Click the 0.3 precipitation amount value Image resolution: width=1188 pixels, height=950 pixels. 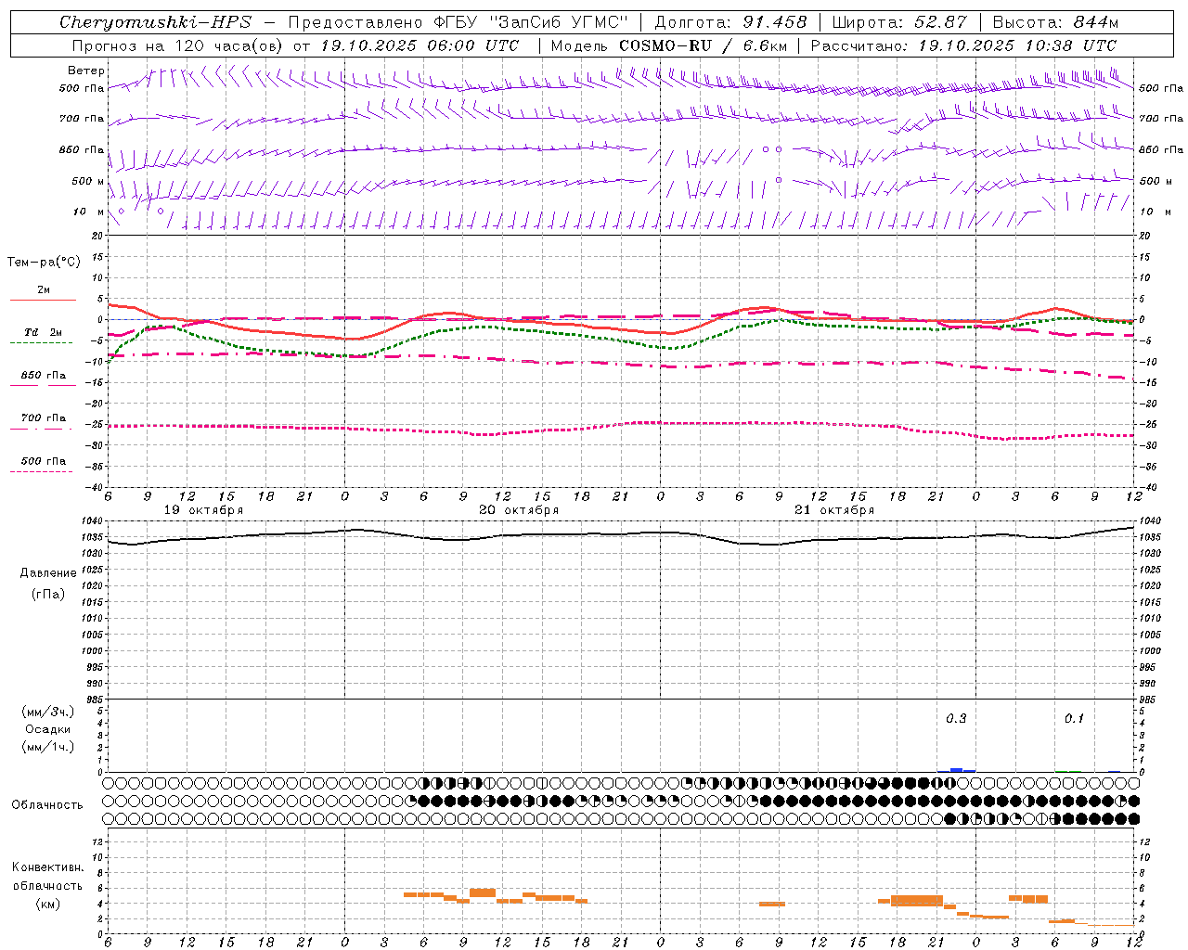(x=956, y=719)
